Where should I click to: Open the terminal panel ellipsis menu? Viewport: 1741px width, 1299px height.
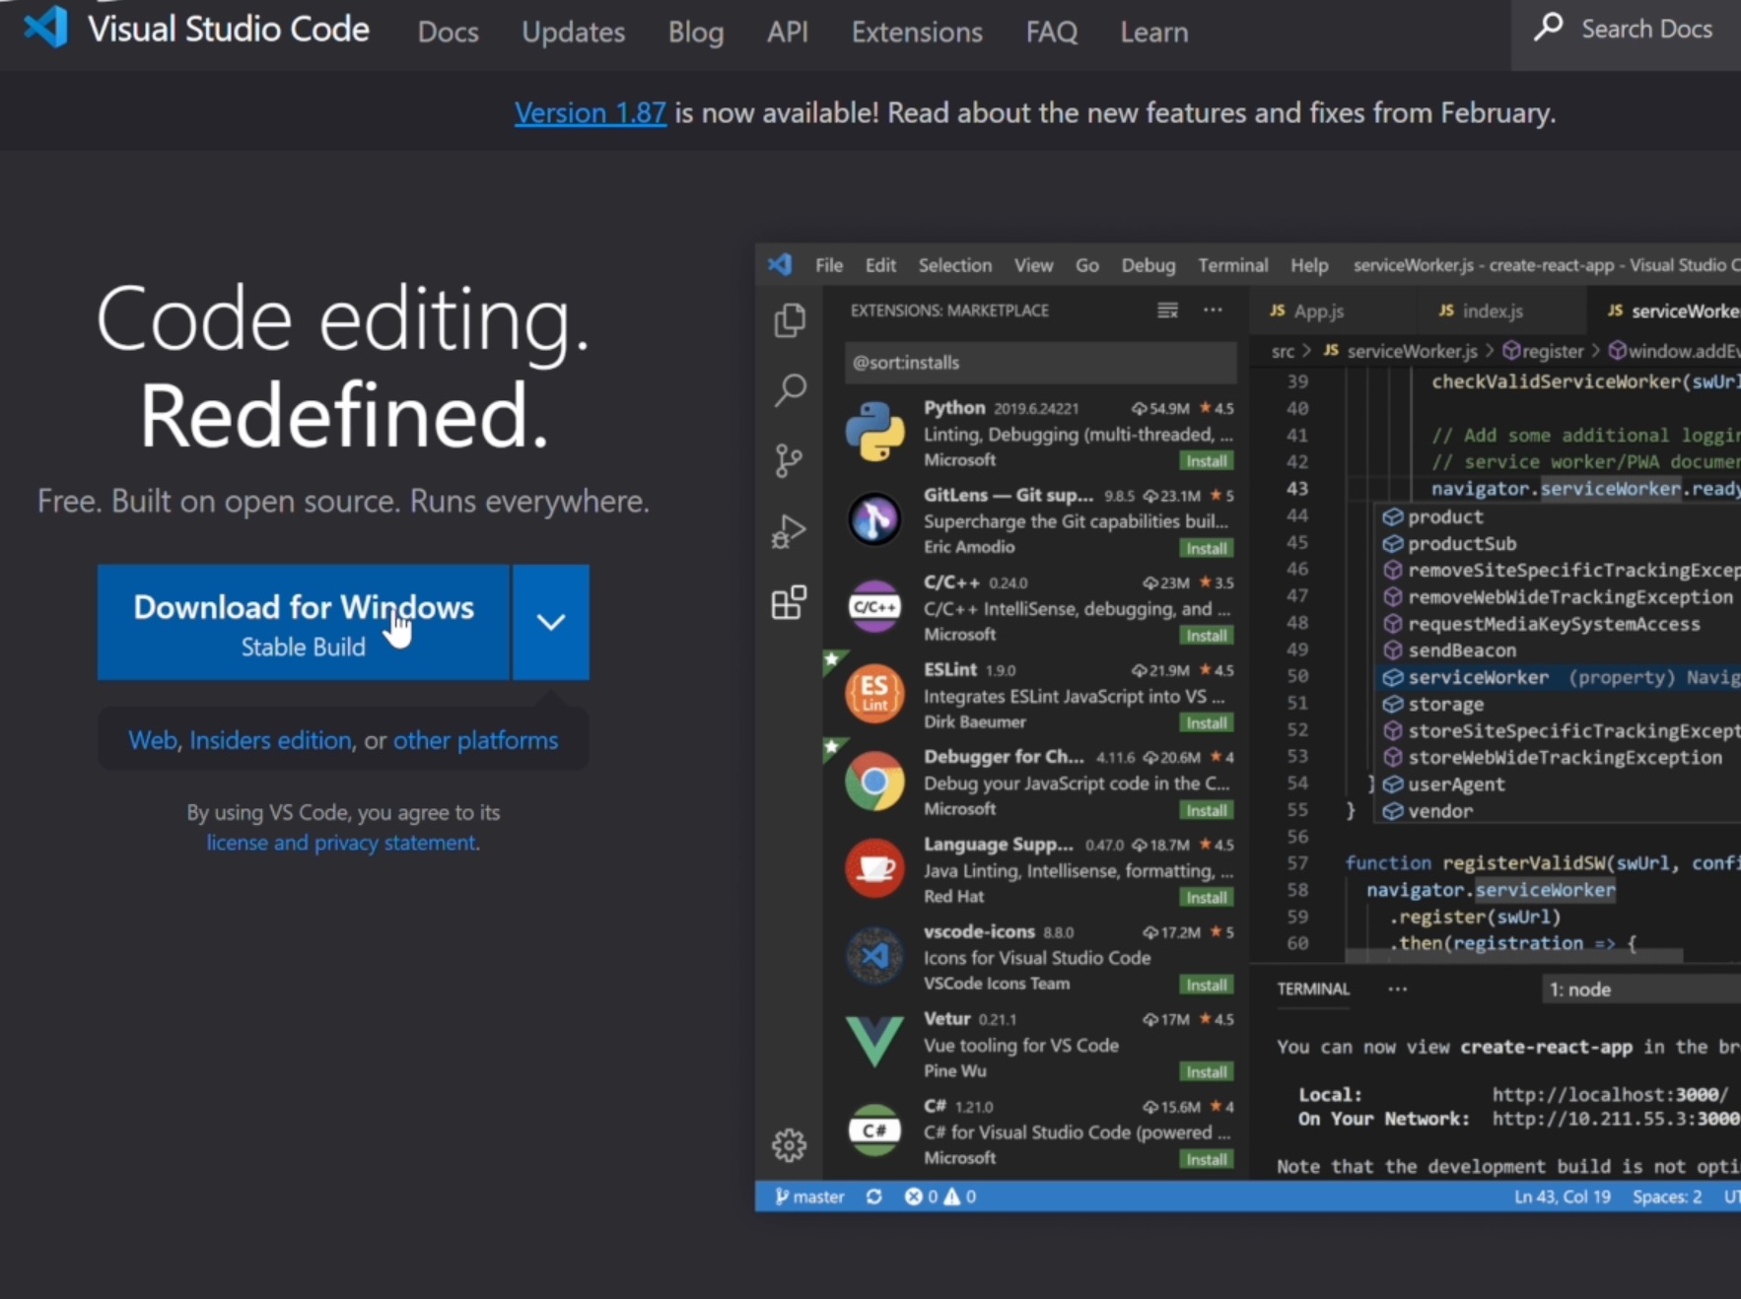click(1398, 989)
